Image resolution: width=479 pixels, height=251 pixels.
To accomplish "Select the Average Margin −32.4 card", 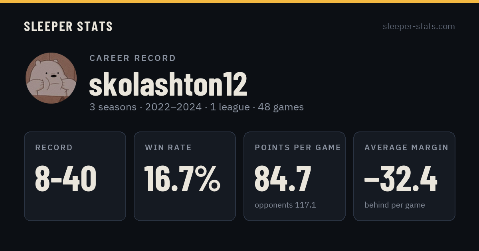I will pos(404,176).
